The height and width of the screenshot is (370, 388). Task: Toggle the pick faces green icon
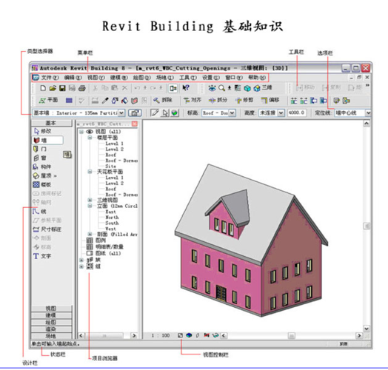coord(175,113)
